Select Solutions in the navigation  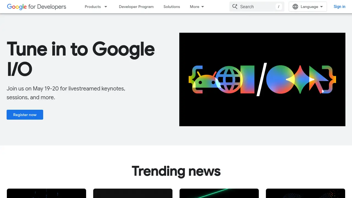pyautogui.click(x=172, y=7)
